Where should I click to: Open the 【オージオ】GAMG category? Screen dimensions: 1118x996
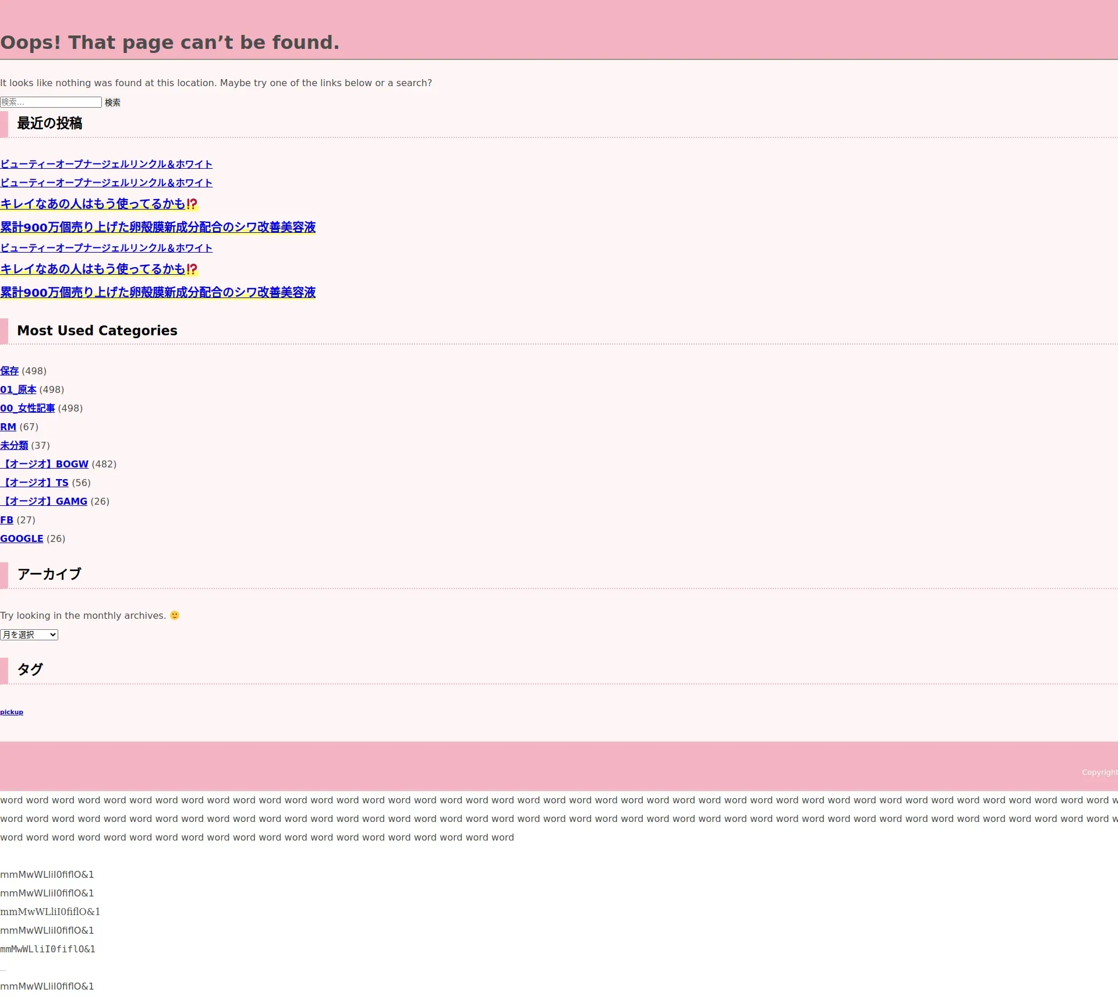point(44,501)
